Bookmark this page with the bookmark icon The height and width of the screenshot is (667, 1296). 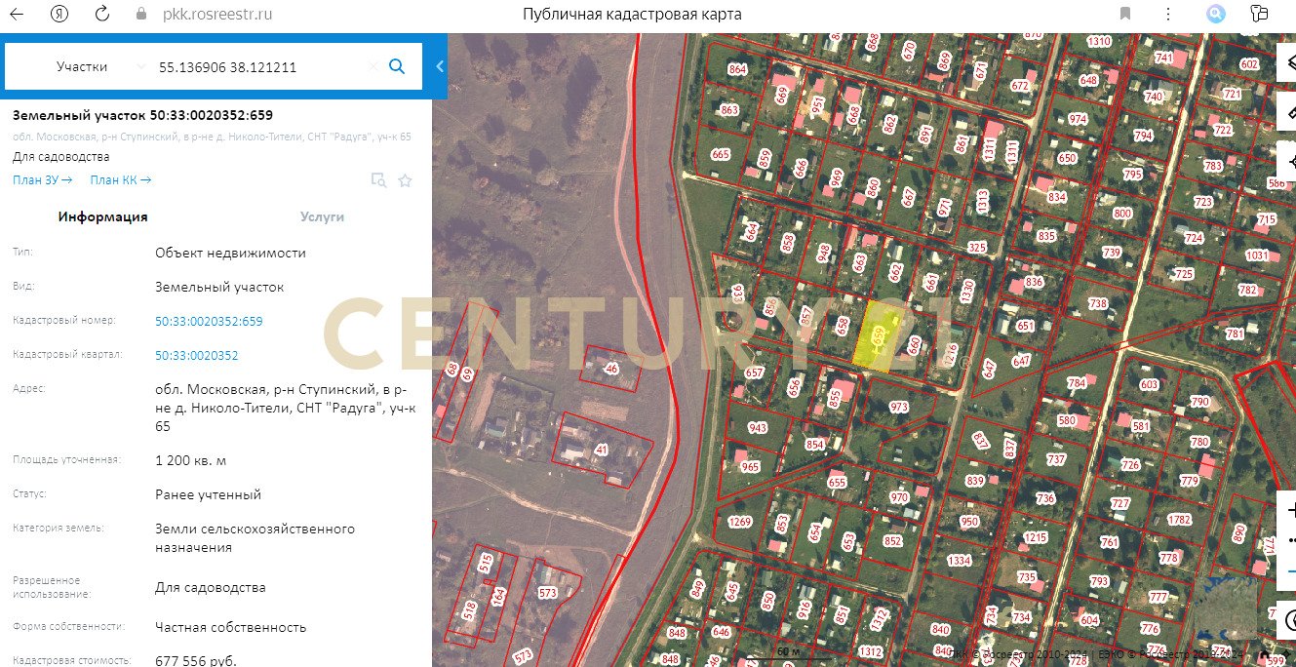coord(1125,14)
